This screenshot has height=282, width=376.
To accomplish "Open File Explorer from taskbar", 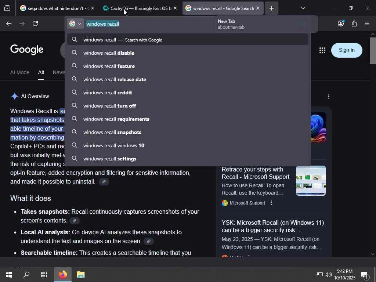I will pyautogui.click(x=80, y=275).
